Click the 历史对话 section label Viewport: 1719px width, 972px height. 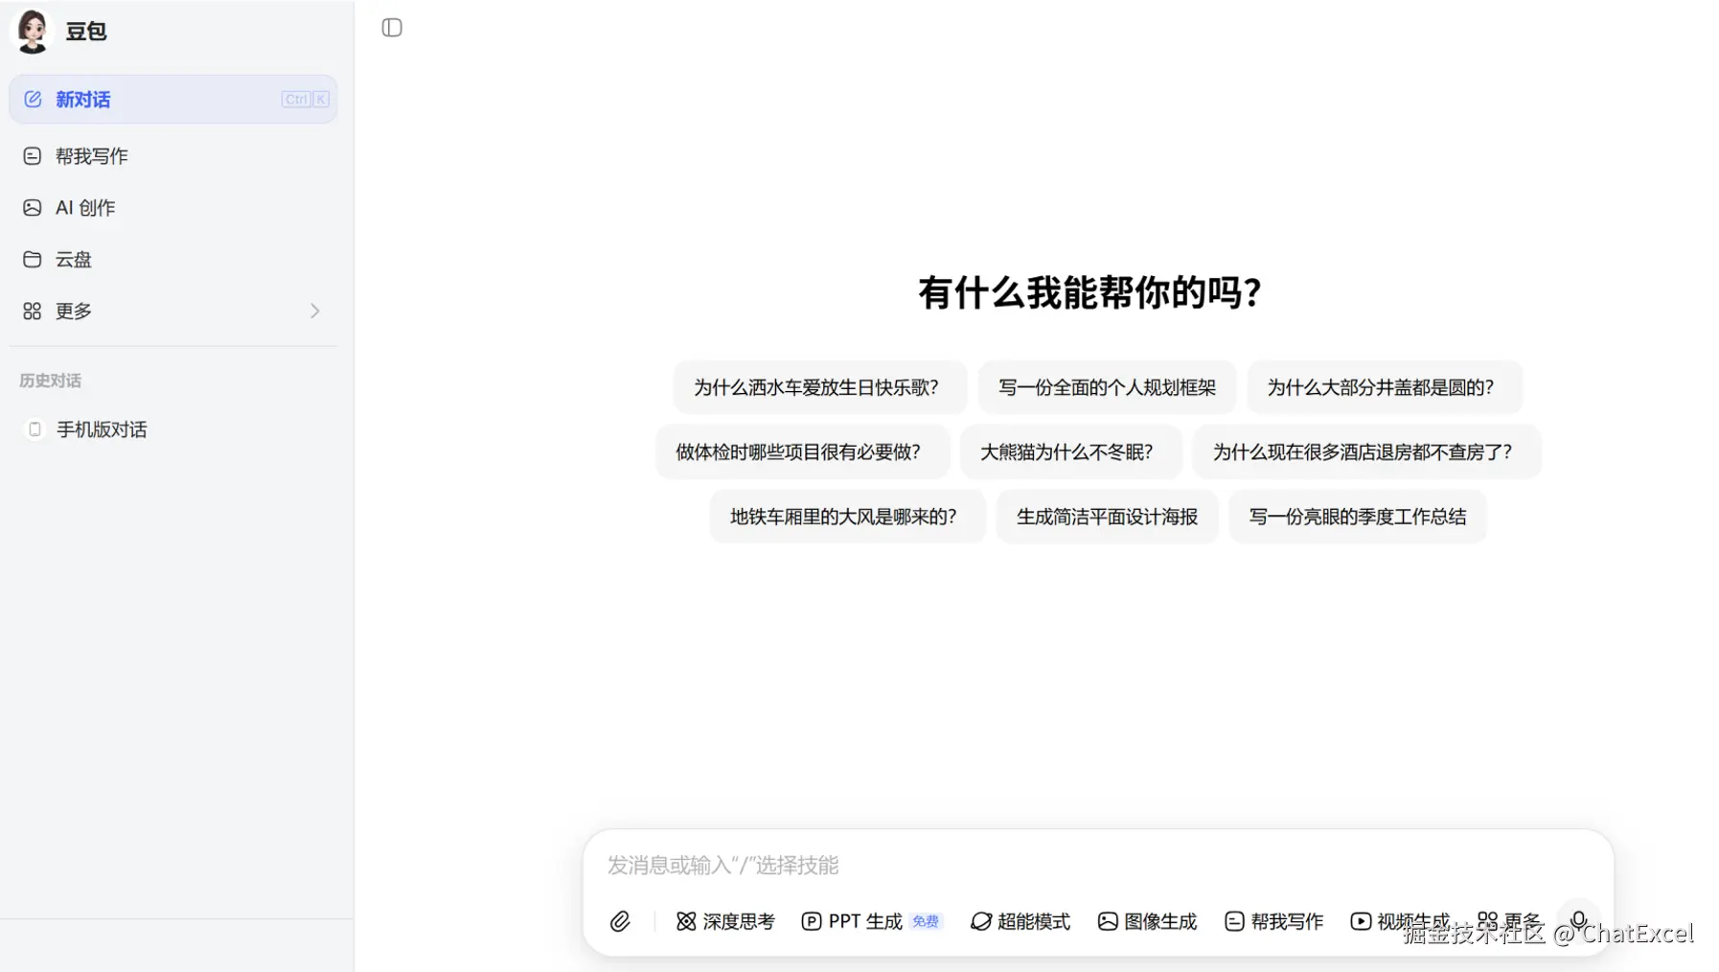[51, 381]
